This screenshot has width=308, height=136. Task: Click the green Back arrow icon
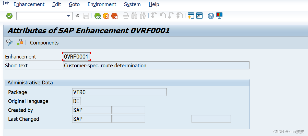coord(97,16)
